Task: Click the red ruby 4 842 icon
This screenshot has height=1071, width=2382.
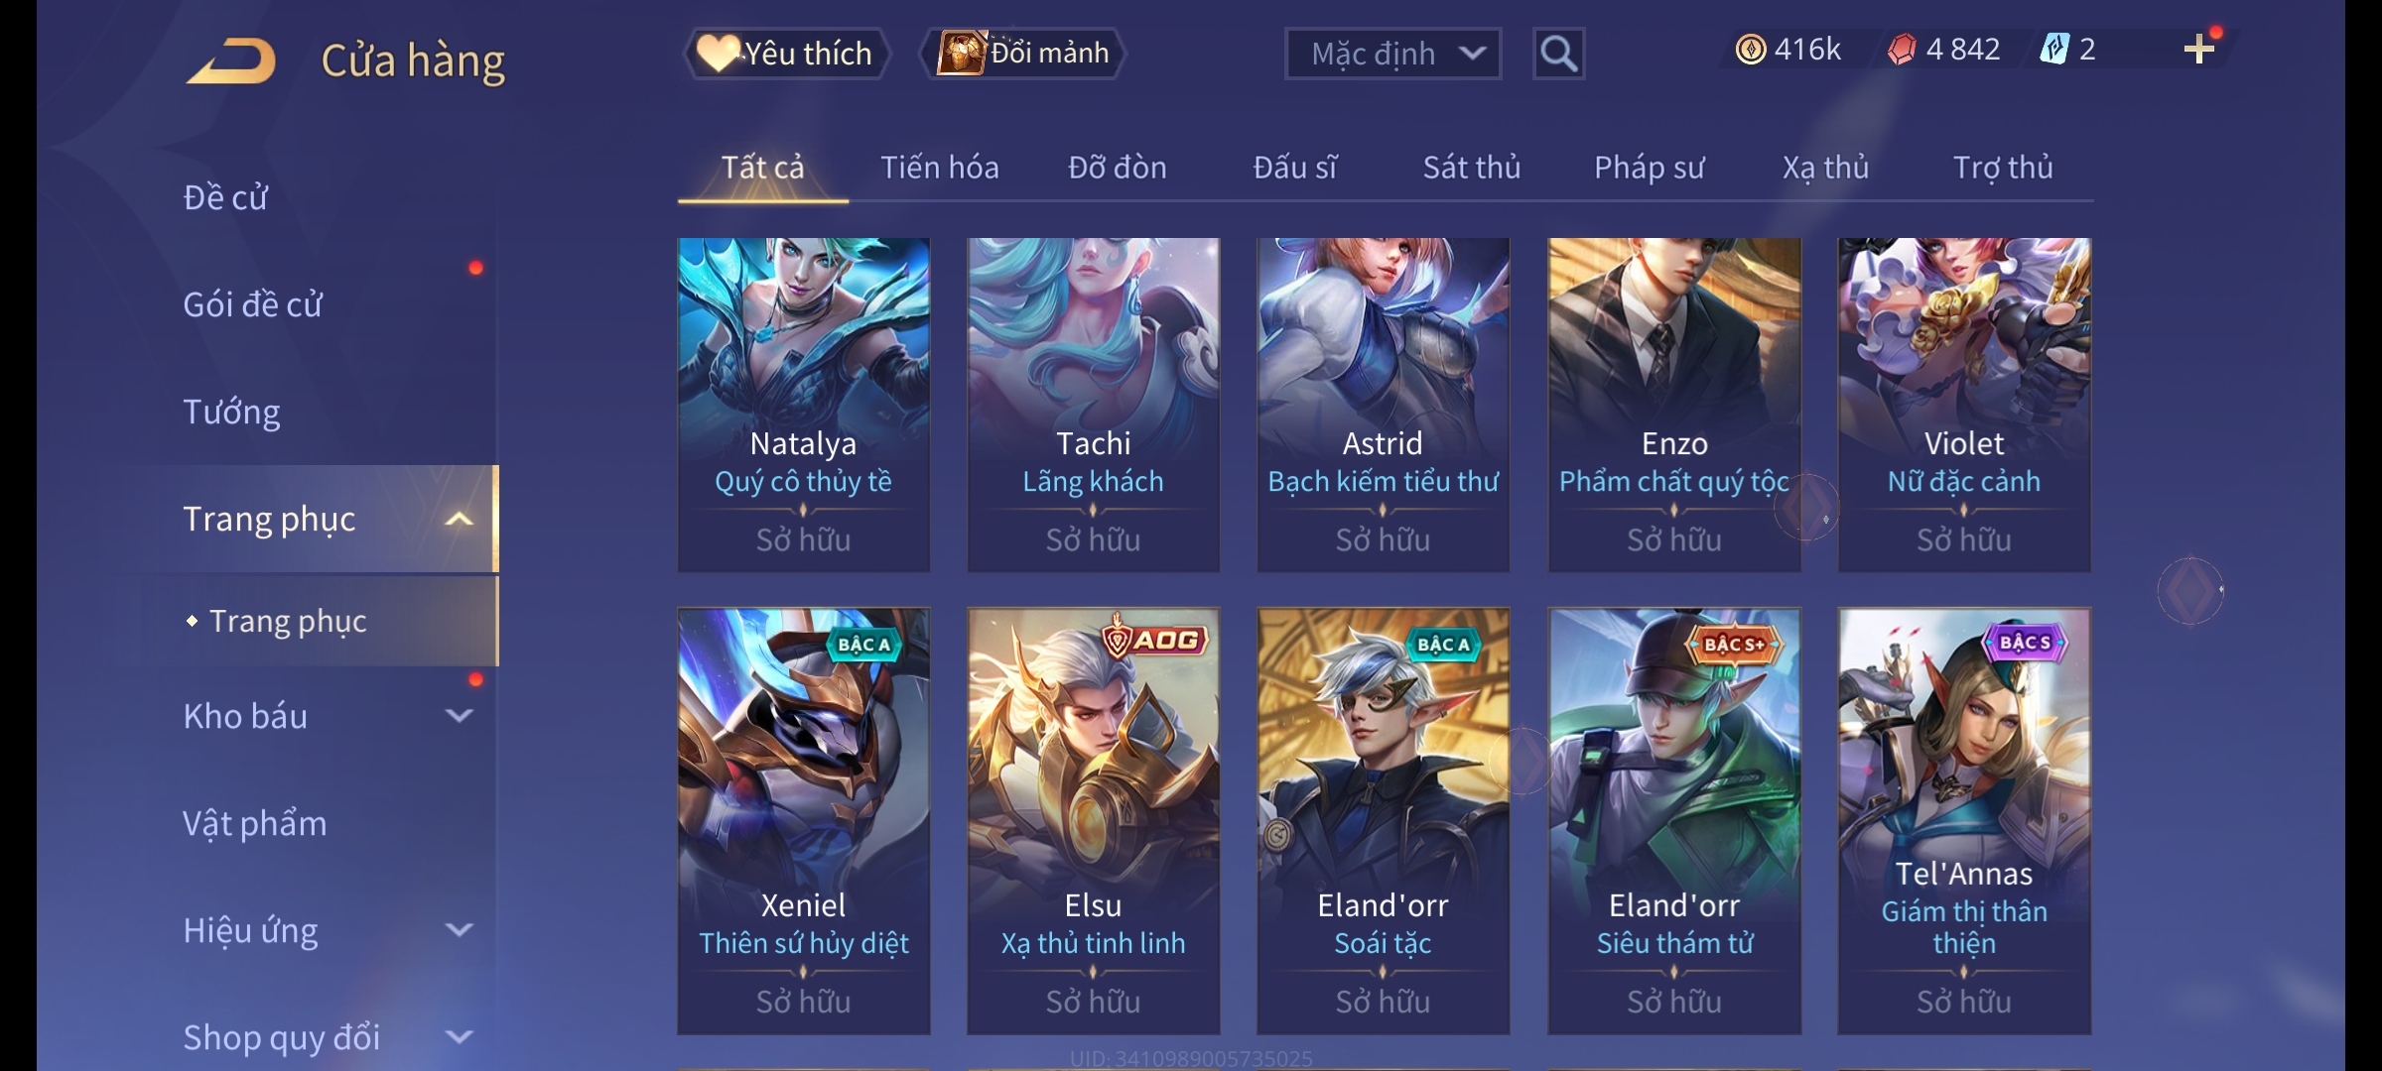Action: 1902,50
